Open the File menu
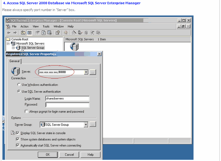 point(14,26)
